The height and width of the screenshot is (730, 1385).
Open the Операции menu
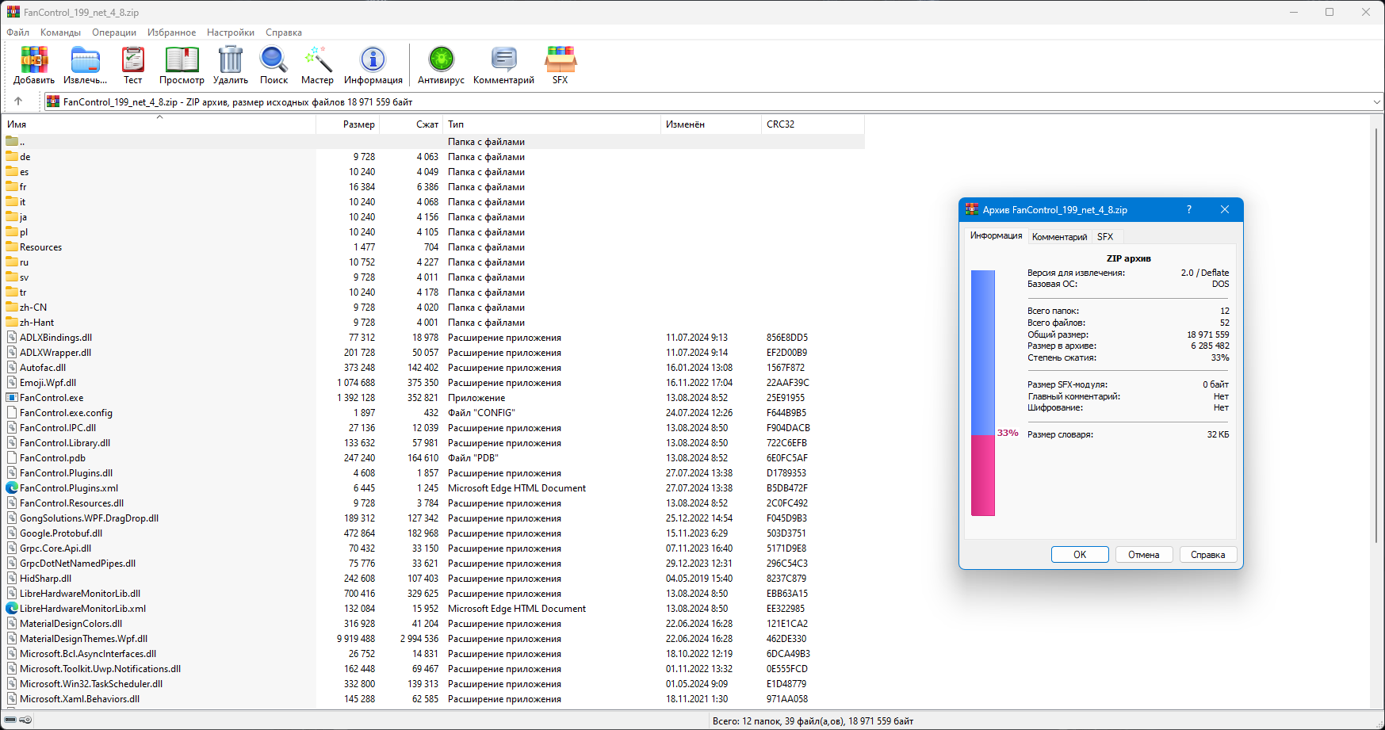coord(113,32)
